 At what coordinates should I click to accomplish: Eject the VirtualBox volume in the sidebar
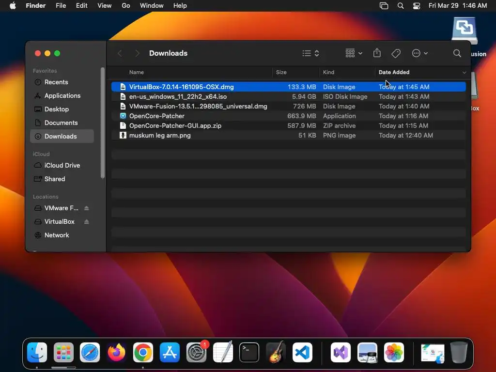click(86, 222)
